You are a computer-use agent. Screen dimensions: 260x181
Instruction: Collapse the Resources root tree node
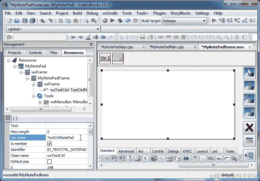click(8, 61)
